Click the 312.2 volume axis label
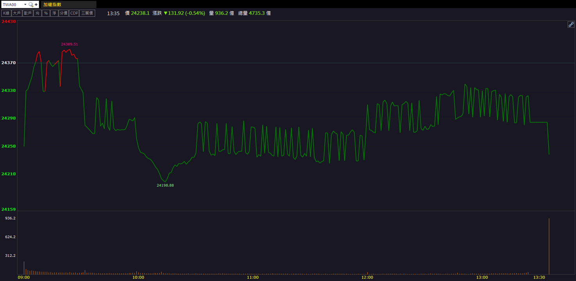This screenshot has height=281, width=576. pyautogui.click(x=10, y=256)
